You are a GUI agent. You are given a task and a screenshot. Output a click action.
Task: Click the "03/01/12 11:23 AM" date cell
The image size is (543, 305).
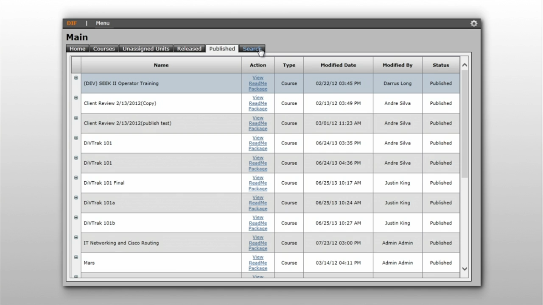pos(338,123)
